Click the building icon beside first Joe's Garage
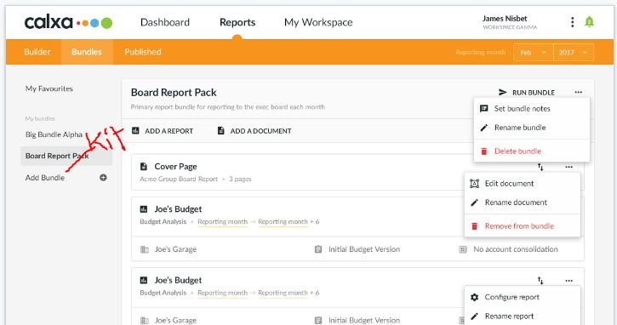617x325 pixels. tap(145, 249)
